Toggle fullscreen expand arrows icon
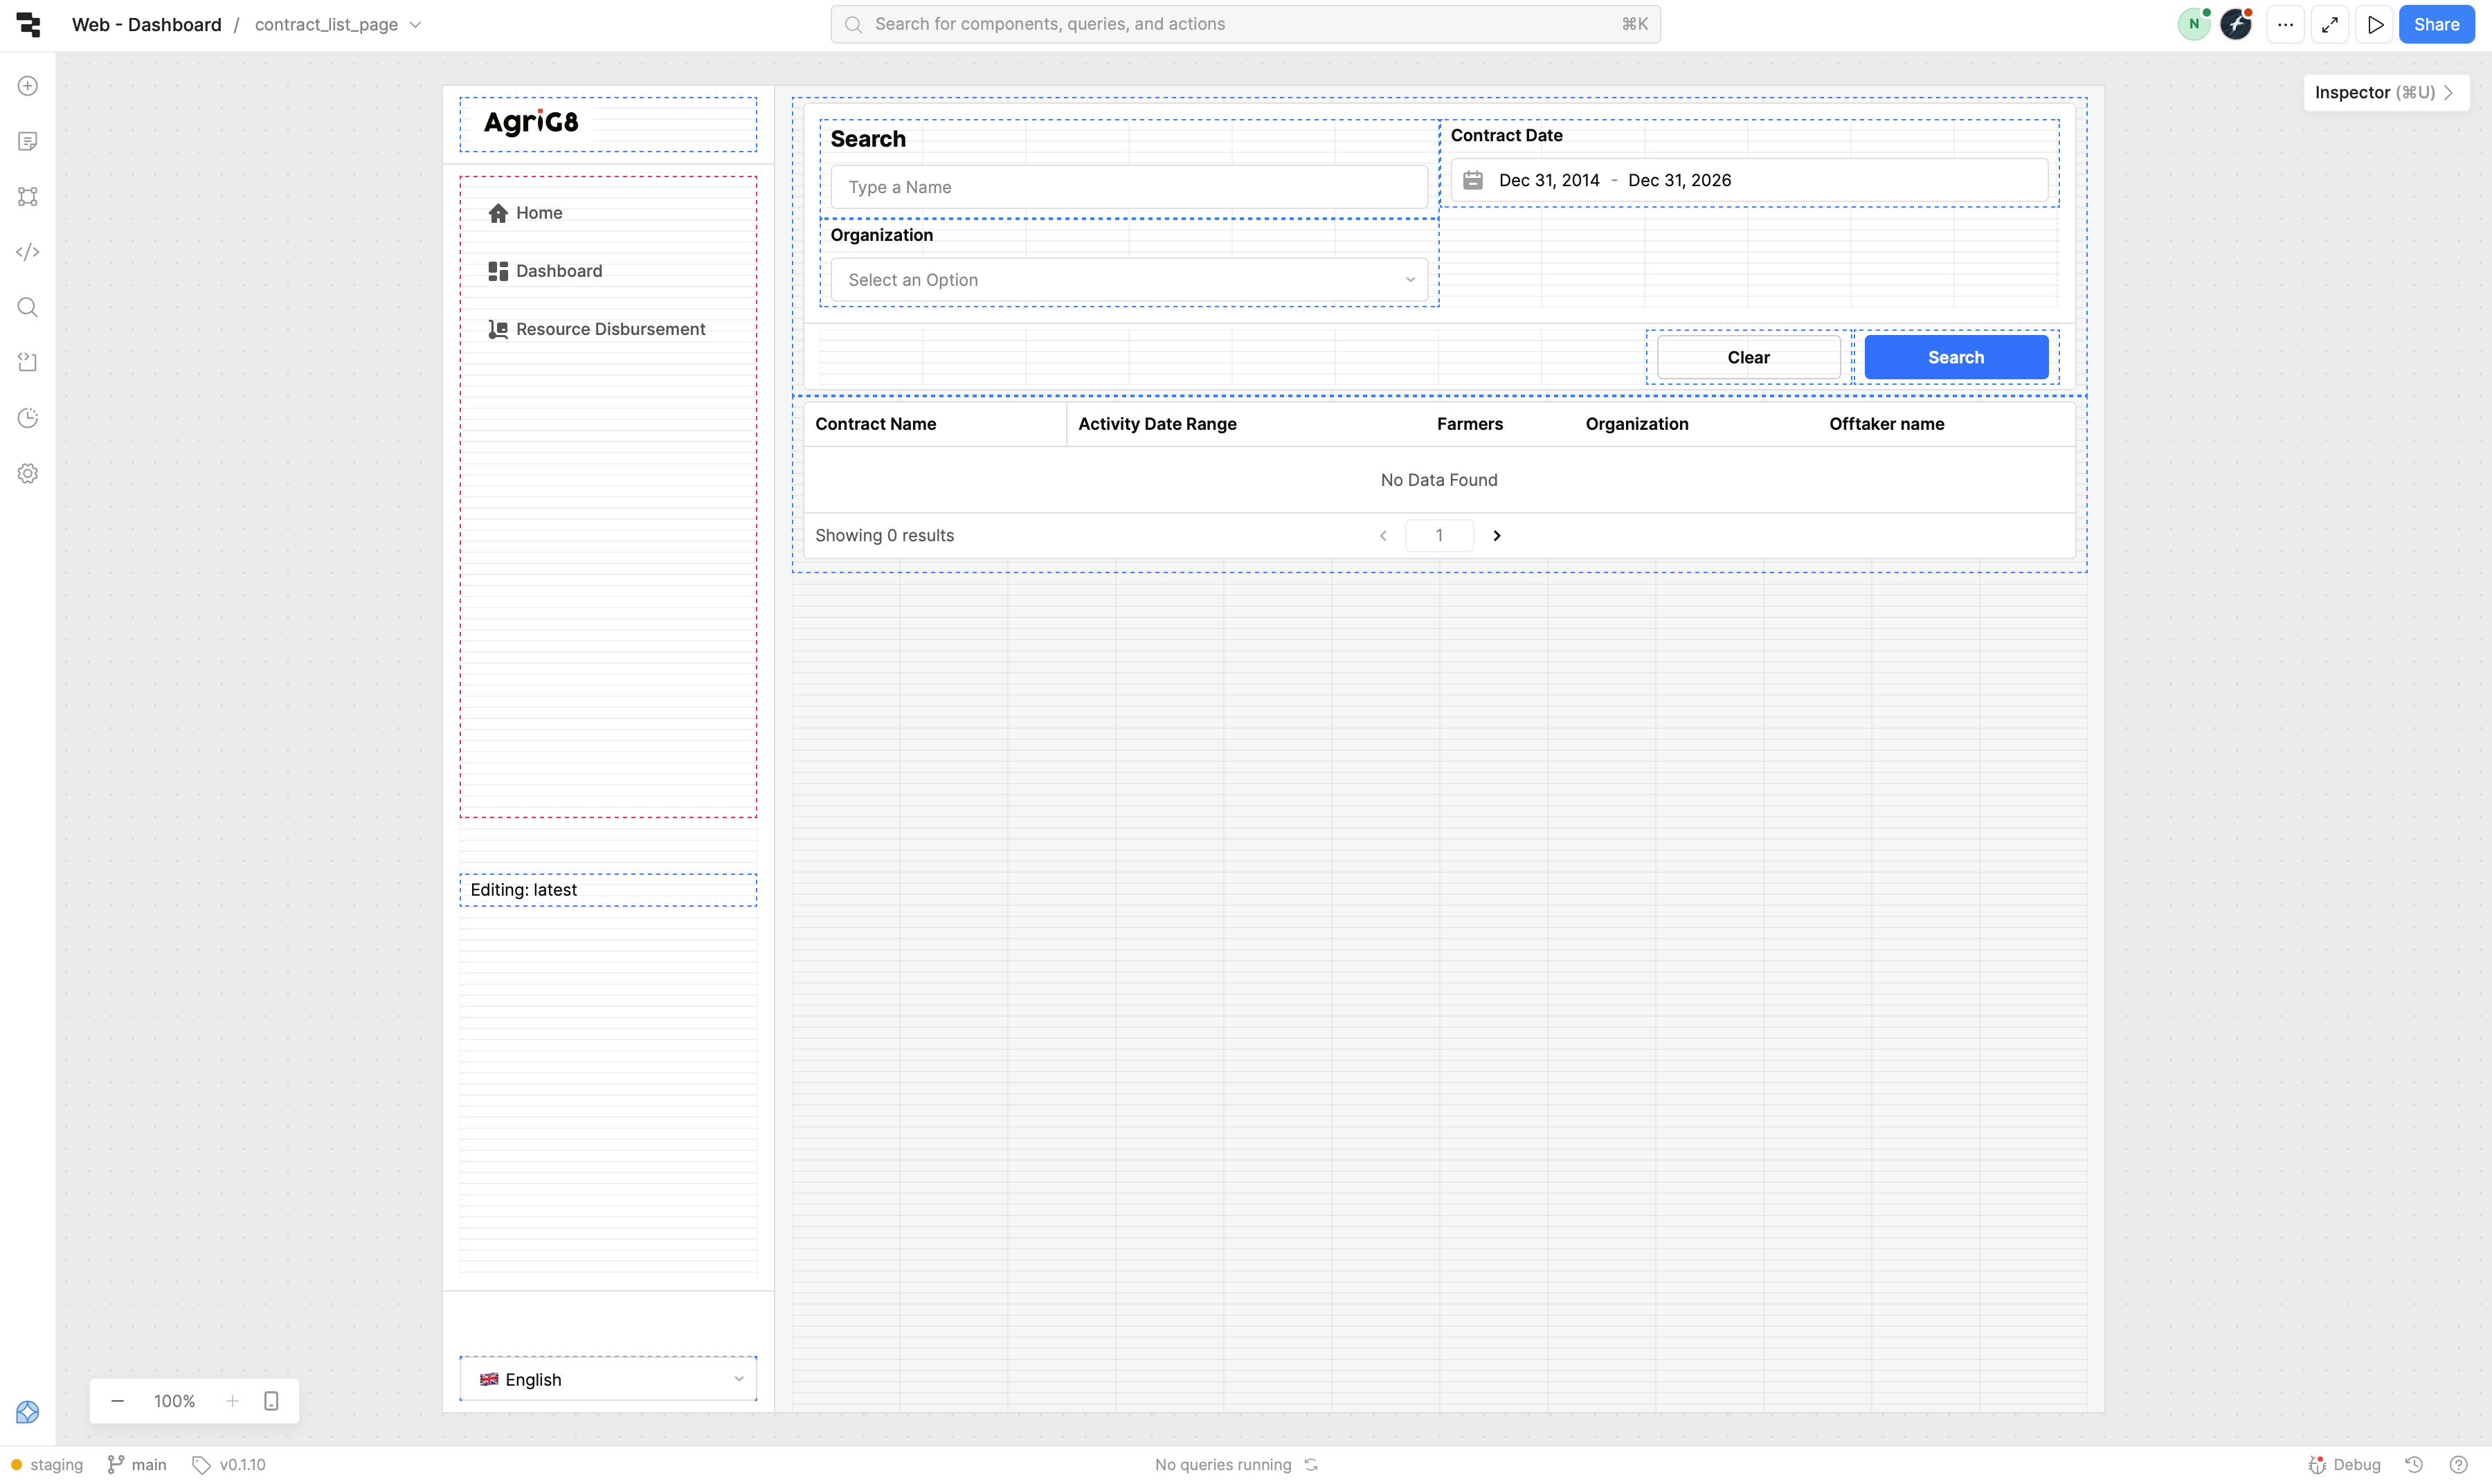 tap(2330, 25)
